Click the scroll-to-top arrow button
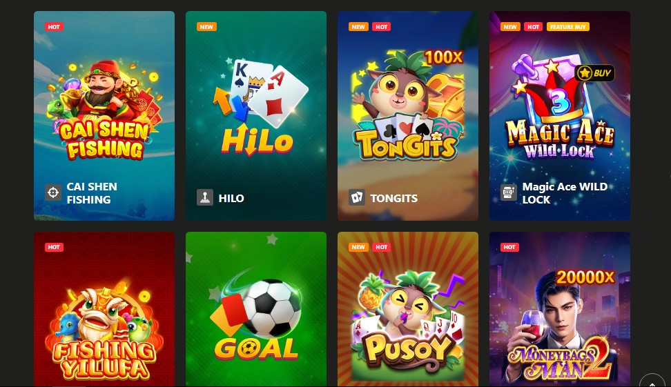671x387 pixels. 652,383
